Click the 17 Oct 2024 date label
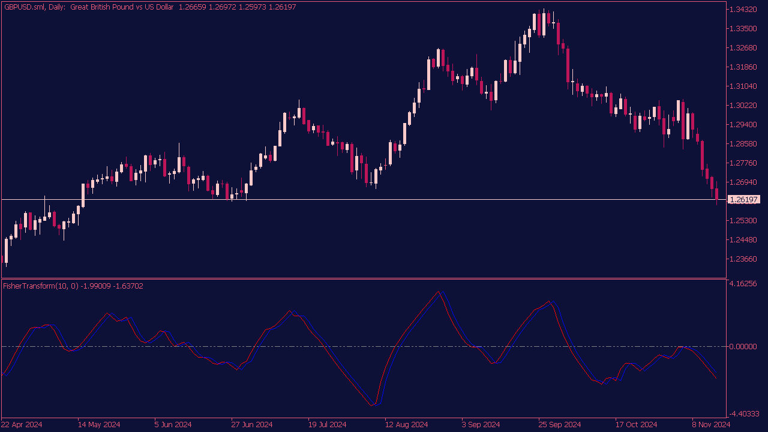This screenshot has height=432, width=768. pyautogui.click(x=637, y=425)
